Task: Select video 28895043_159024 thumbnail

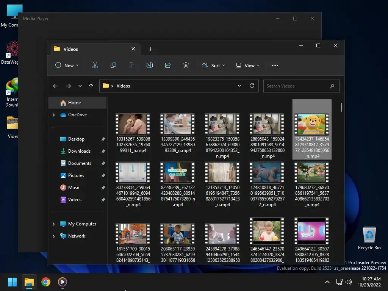Action: 267,124
